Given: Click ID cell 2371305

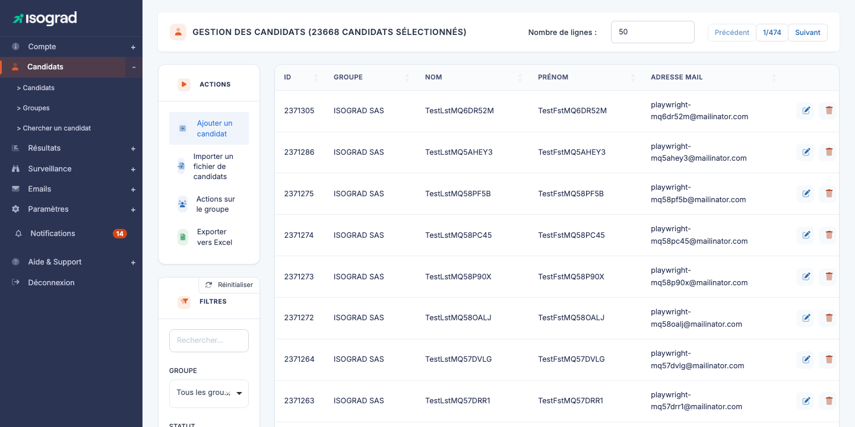Looking at the screenshot, I should (x=299, y=111).
